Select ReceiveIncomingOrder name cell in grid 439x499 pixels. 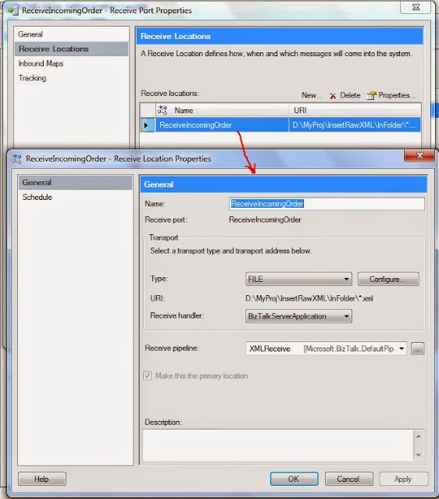222,125
